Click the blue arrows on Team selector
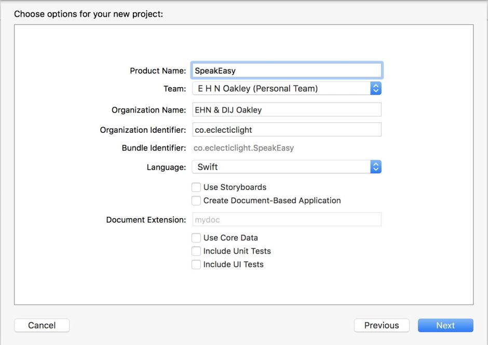 (x=376, y=89)
